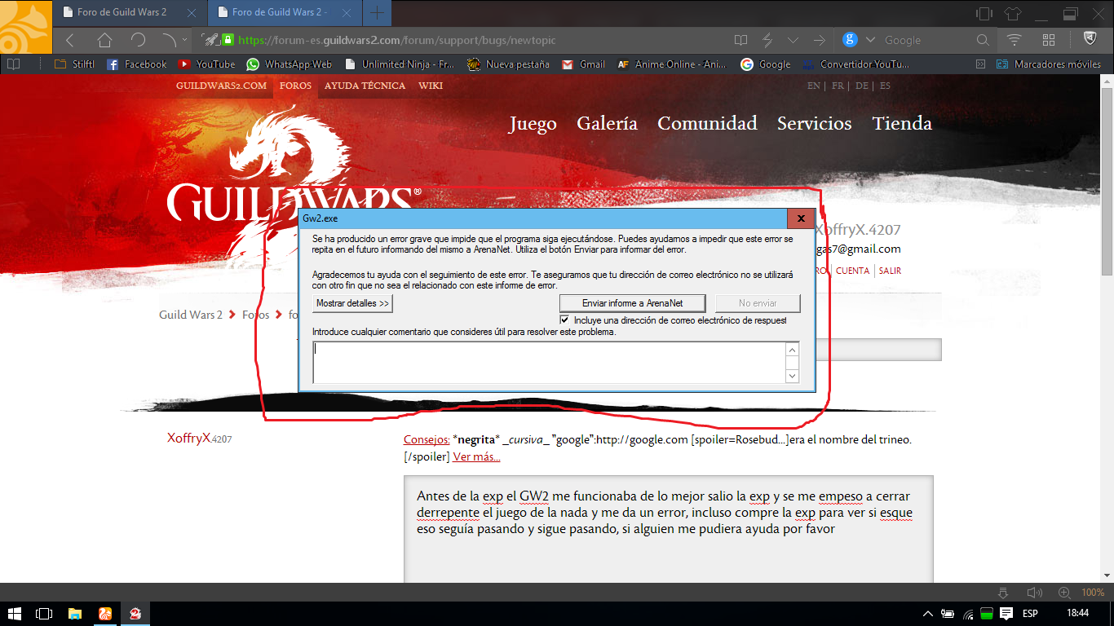This screenshot has width=1114, height=626.
Task: Open the Gmail bookmark
Action: click(x=584, y=64)
